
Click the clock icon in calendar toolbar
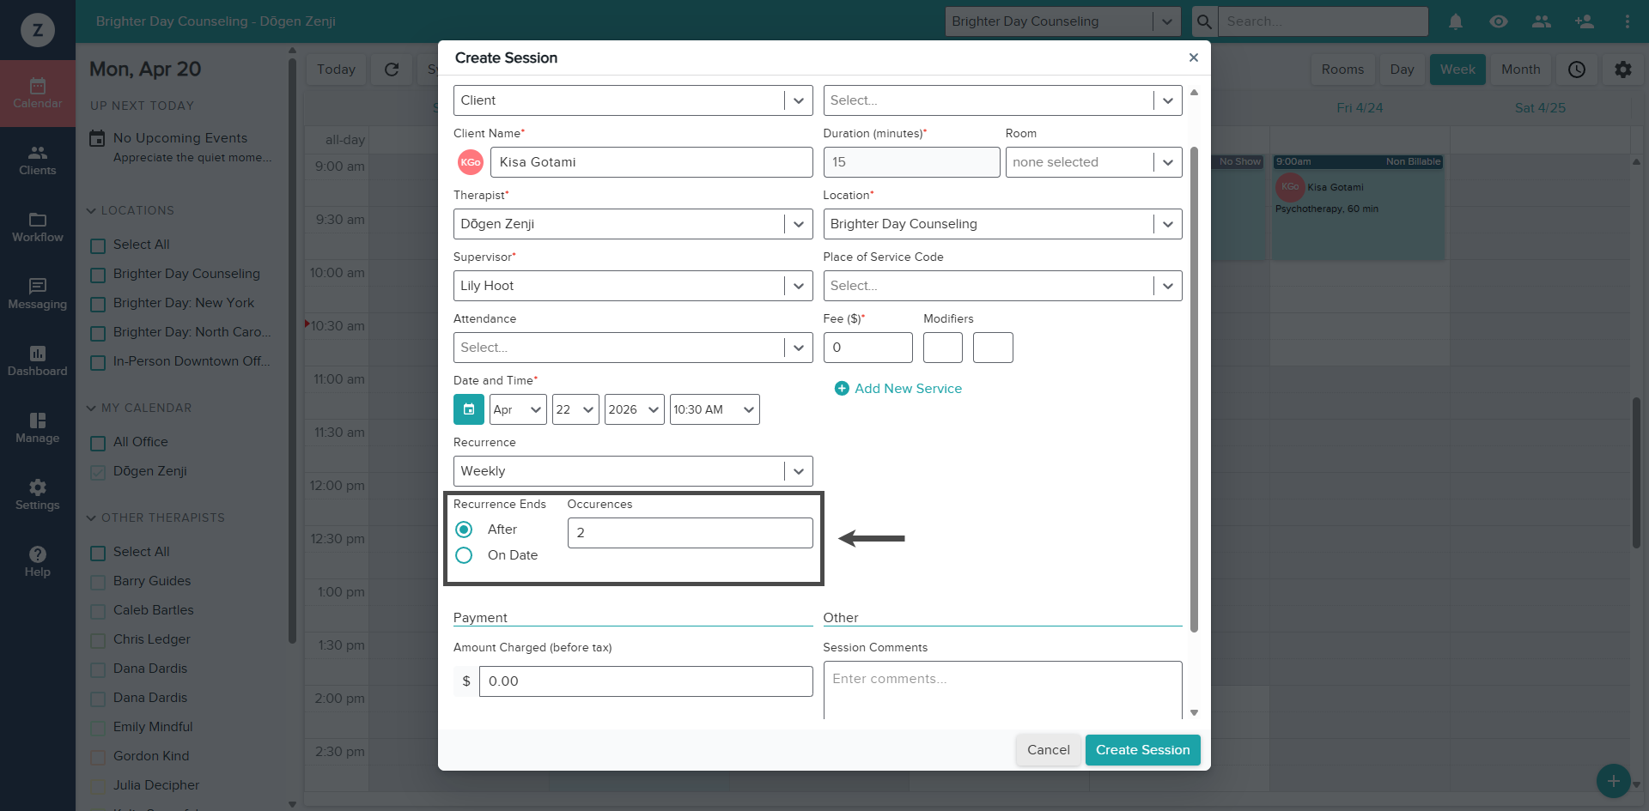[x=1577, y=70]
